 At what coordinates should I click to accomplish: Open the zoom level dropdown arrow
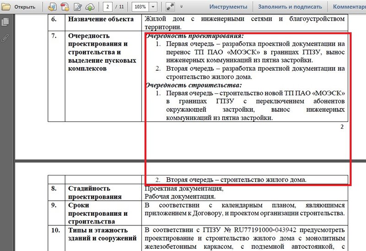tap(153, 7)
